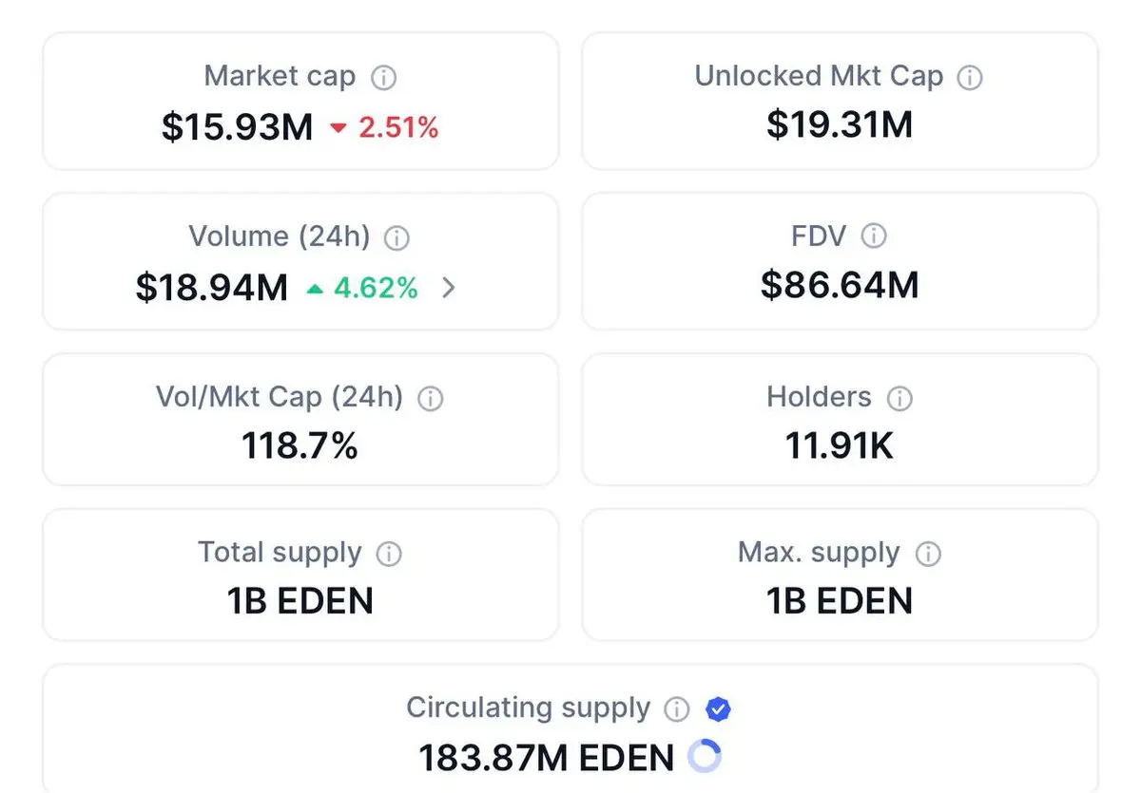This screenshot has height=793, width=1141.
Task: Click the 183.87M EDEN circulating supply value
Action: [547, 758]
